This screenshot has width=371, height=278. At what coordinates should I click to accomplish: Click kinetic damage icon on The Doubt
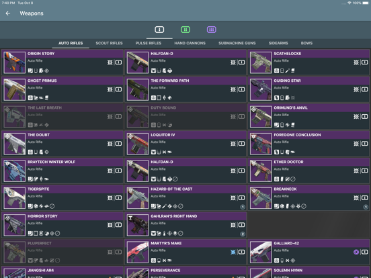[x=110, y=144]
